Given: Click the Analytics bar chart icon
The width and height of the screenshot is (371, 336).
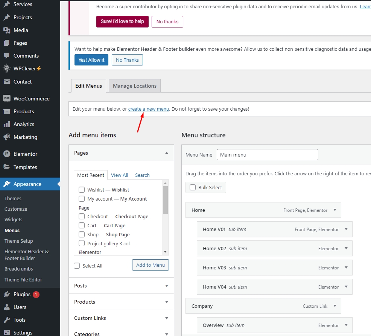Looking at the screenshot, I should click(6, 124).
